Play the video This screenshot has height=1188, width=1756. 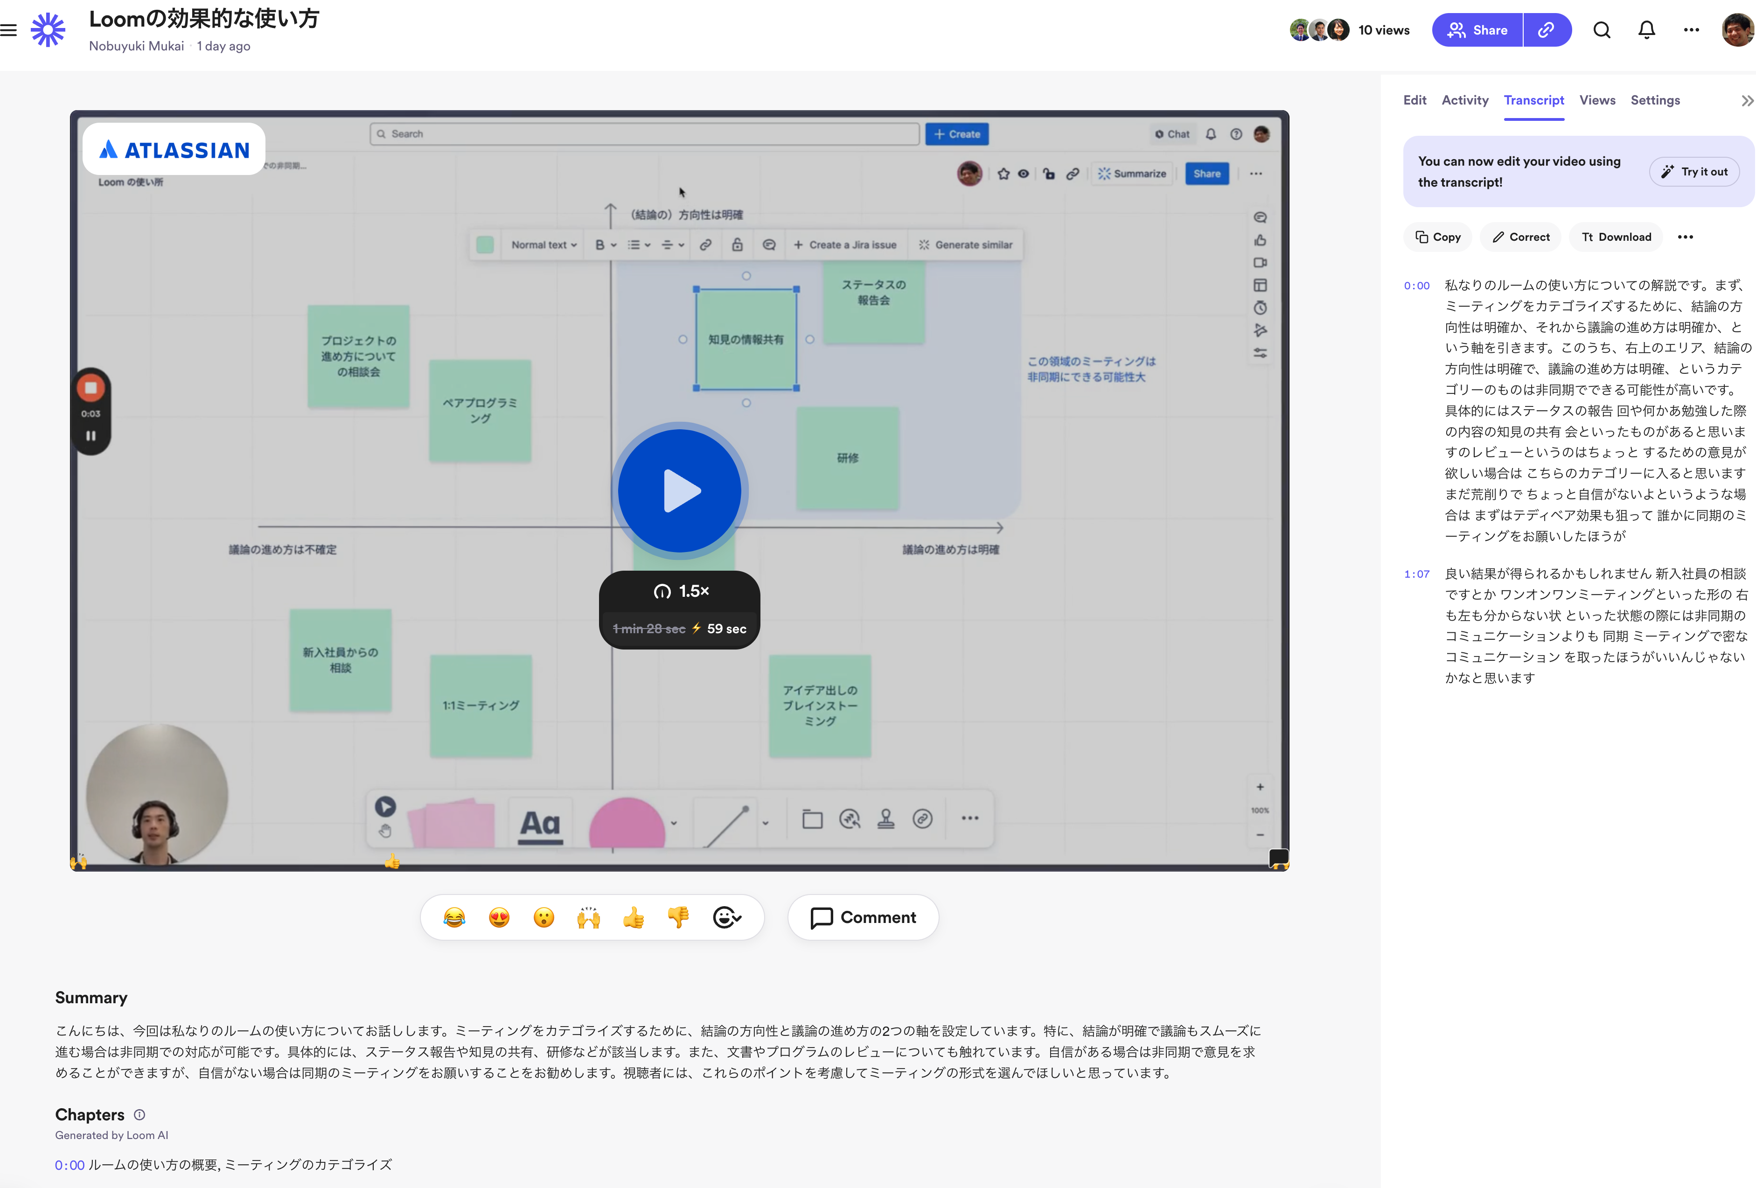coord(679,491)
